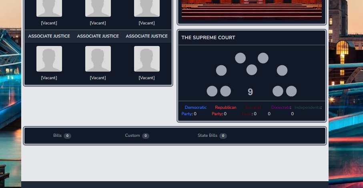
Task: Switch to the Custom tab
Action: point(137,136)
